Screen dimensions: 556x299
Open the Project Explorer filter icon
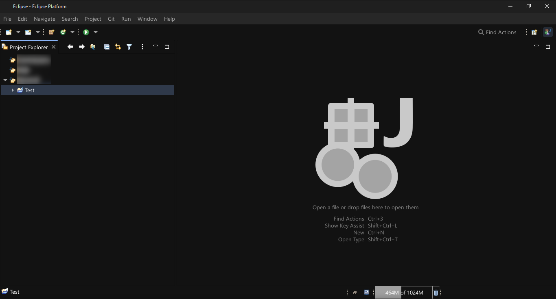coord(129,47)
